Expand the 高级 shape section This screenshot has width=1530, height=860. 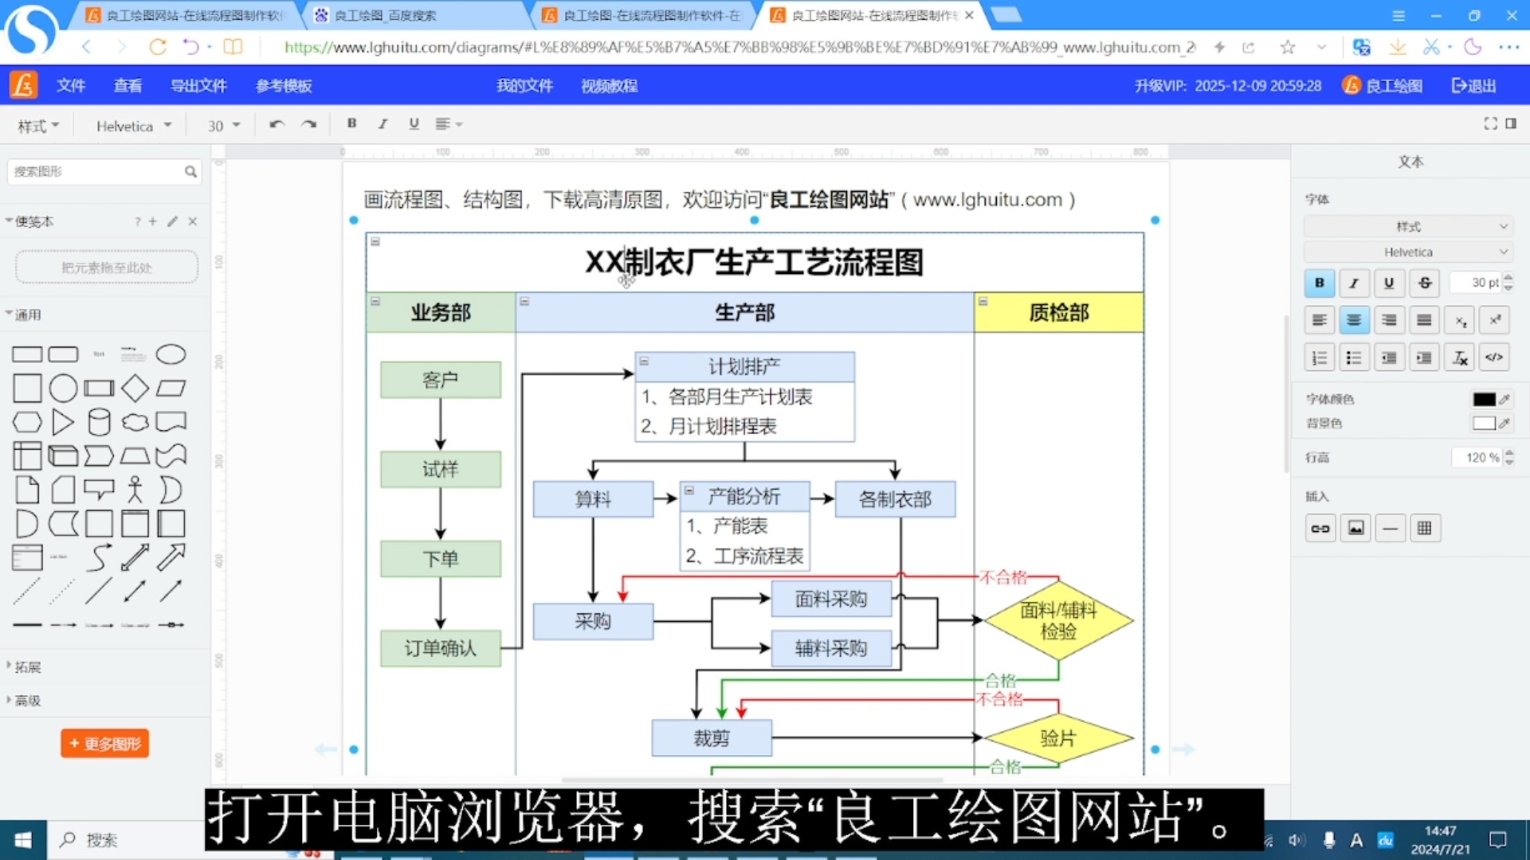coord(24,701)
